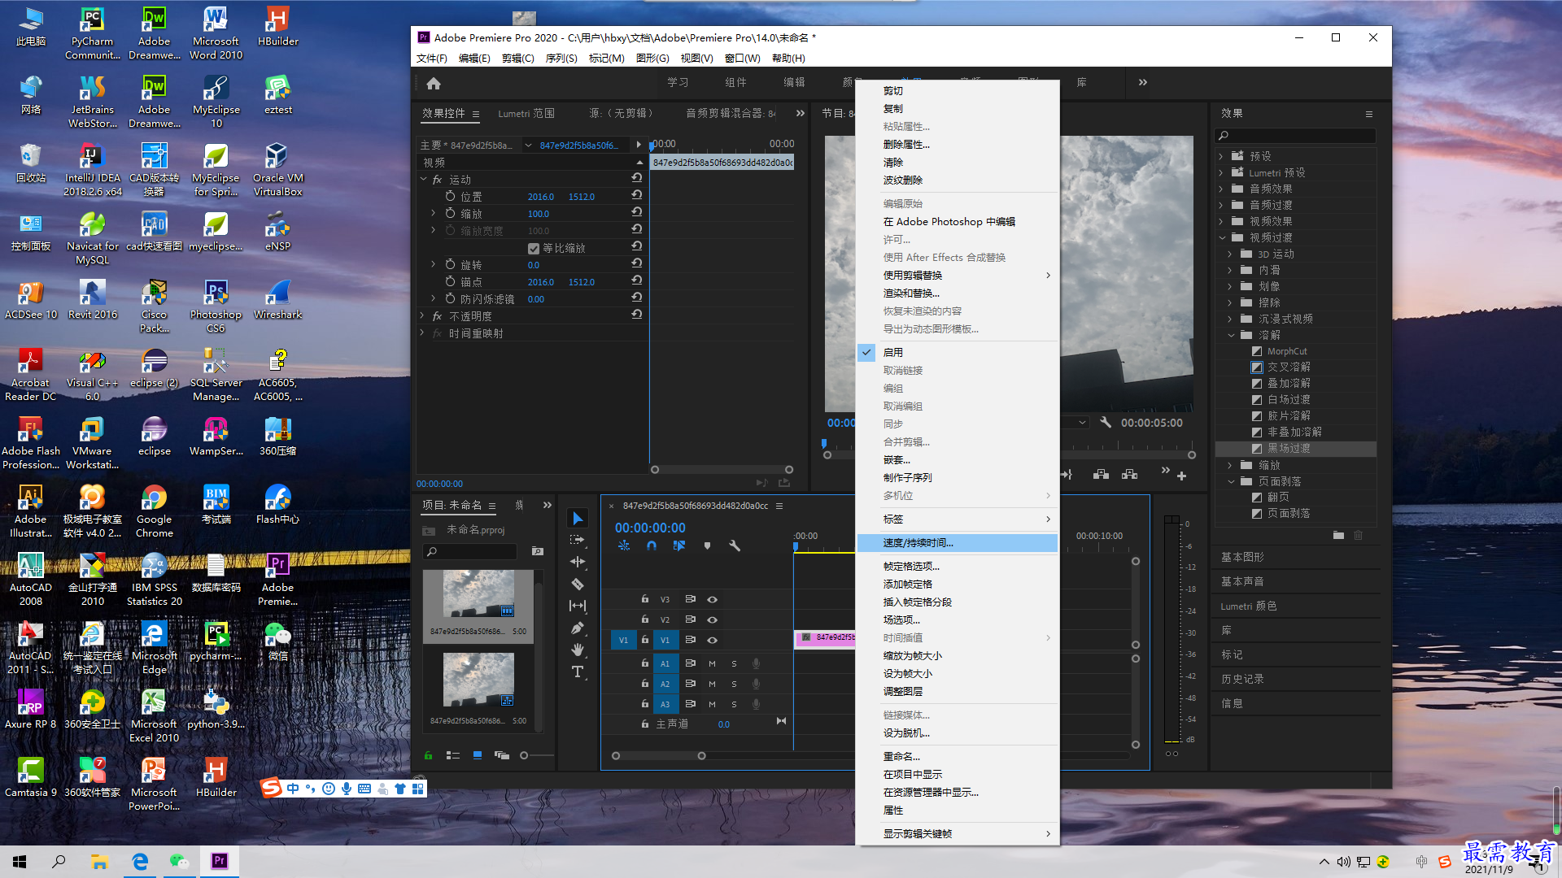
Task: Select first clip thumbnail in project
Action: click(x=478, y=595)
